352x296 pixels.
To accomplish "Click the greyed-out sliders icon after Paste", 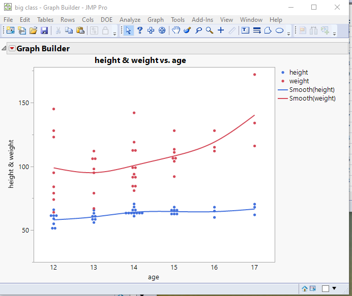I will pyautogui.click(x=94, y=30).
